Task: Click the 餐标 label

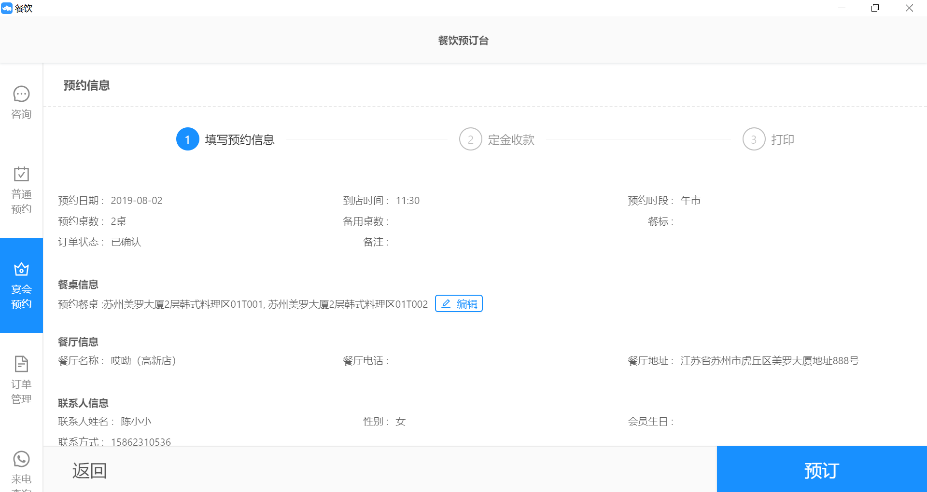Action: pyautogui.click(x=660, y=221)
